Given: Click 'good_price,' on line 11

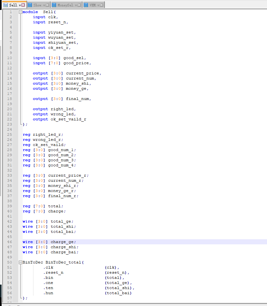Looking at the screenshot, I should (x=77, y=63).
